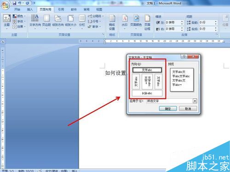Switch to the 插入 (Insert) tab
Viewport: 230px width, 172px height.
point(30,10)
